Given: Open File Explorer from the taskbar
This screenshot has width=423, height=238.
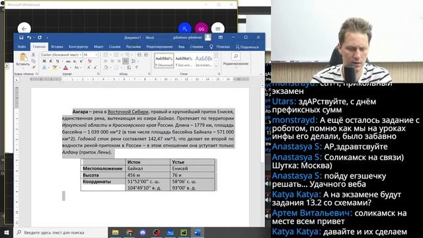Looking at the screenshot, I should pyautogui.click(x=116, y=232).
